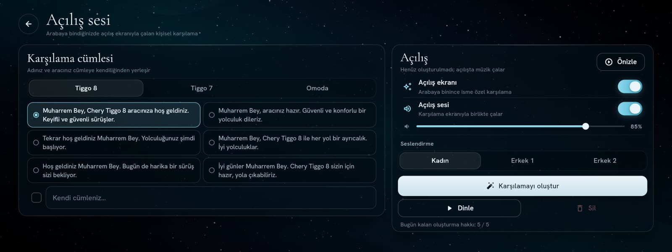Screen dimensions: 672x252
Task: Click the Karşılama cümlesi heading
Action: [x=70, y=58]
